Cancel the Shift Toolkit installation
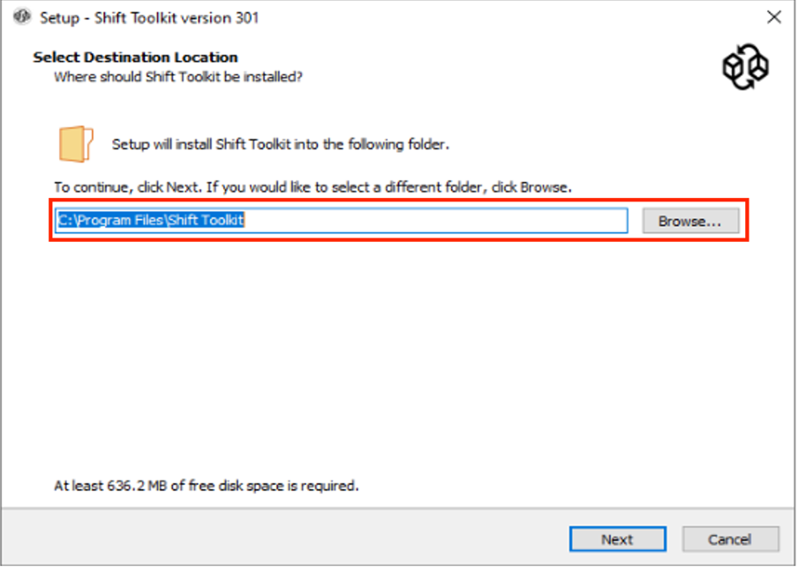 pyautogui.click(x=729, y=539)
